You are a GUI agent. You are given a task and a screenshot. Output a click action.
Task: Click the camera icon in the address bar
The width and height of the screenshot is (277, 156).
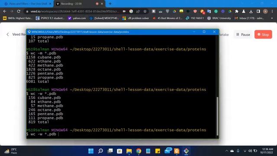(x=124, y=11)
